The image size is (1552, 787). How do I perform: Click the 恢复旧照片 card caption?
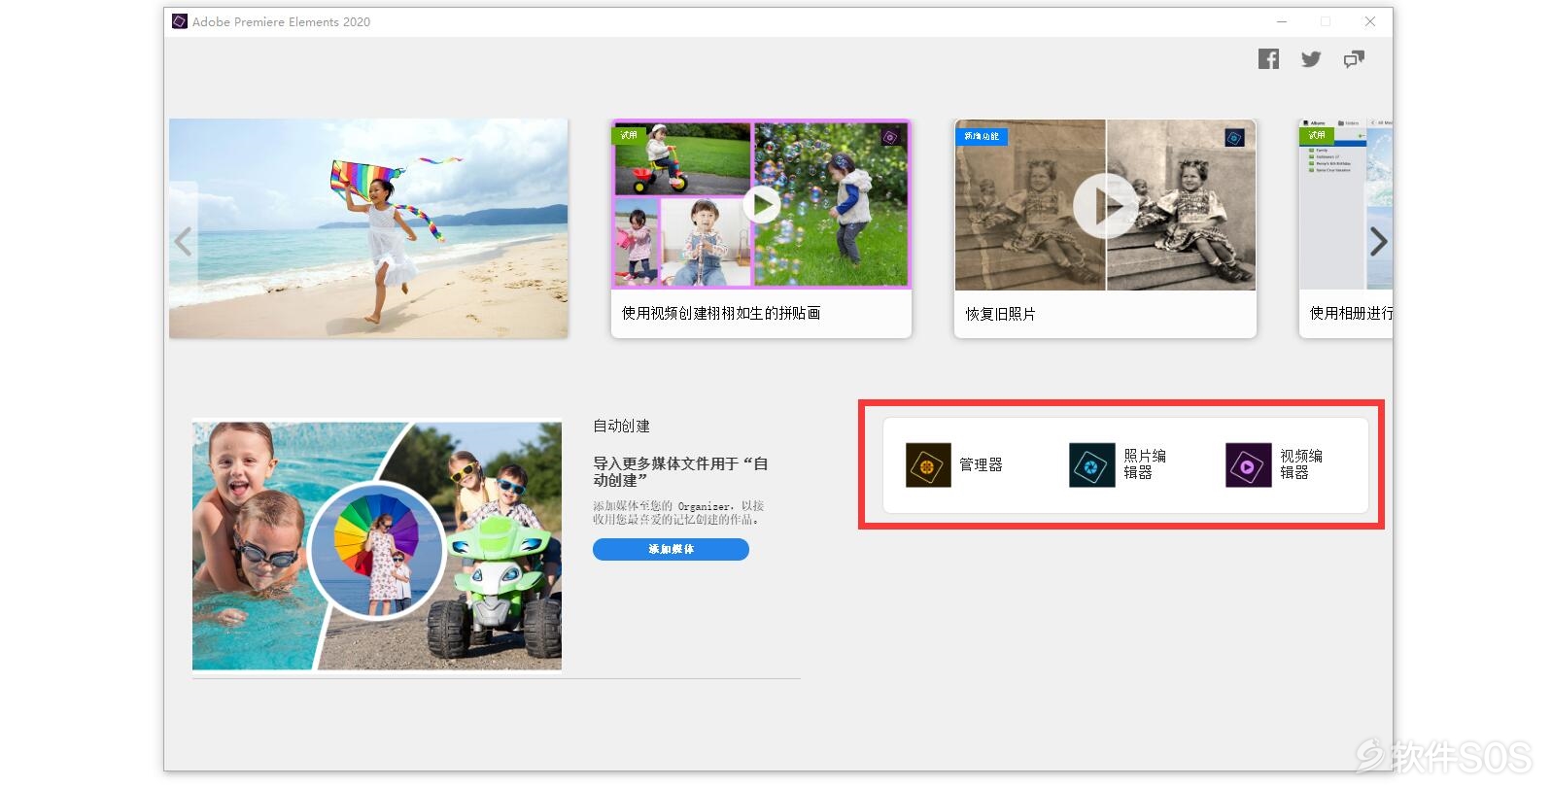tap(1000, 314)
